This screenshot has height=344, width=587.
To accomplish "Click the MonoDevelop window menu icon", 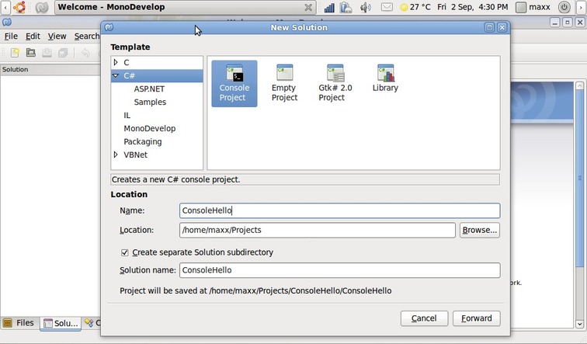I will coord(7,23).
